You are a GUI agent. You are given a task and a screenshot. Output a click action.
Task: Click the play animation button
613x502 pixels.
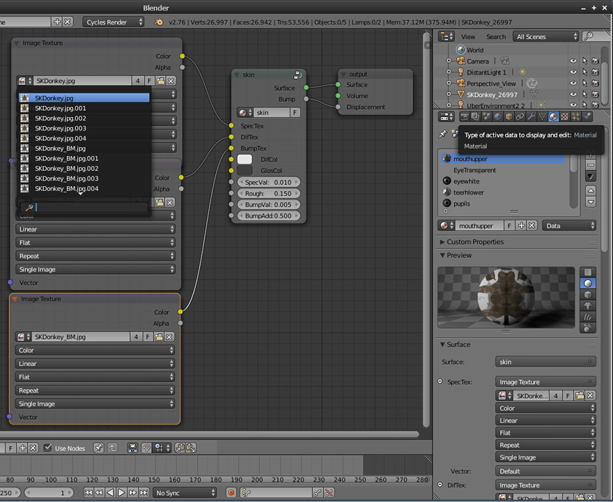(x=121, y=493)
